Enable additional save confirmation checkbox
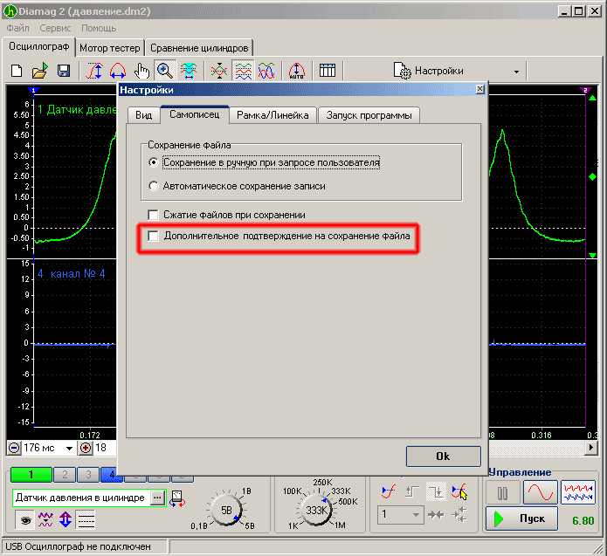The width and height of the screenshot is (607, 556). (x=279, y=236)
